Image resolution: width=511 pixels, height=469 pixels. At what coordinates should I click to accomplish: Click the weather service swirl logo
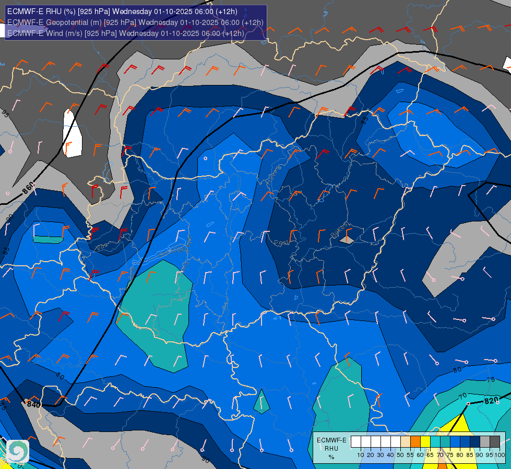coord(18,451)
